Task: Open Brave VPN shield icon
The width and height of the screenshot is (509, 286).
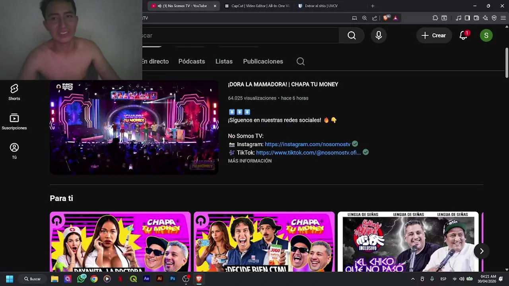Action: click(x=494, y=18)
